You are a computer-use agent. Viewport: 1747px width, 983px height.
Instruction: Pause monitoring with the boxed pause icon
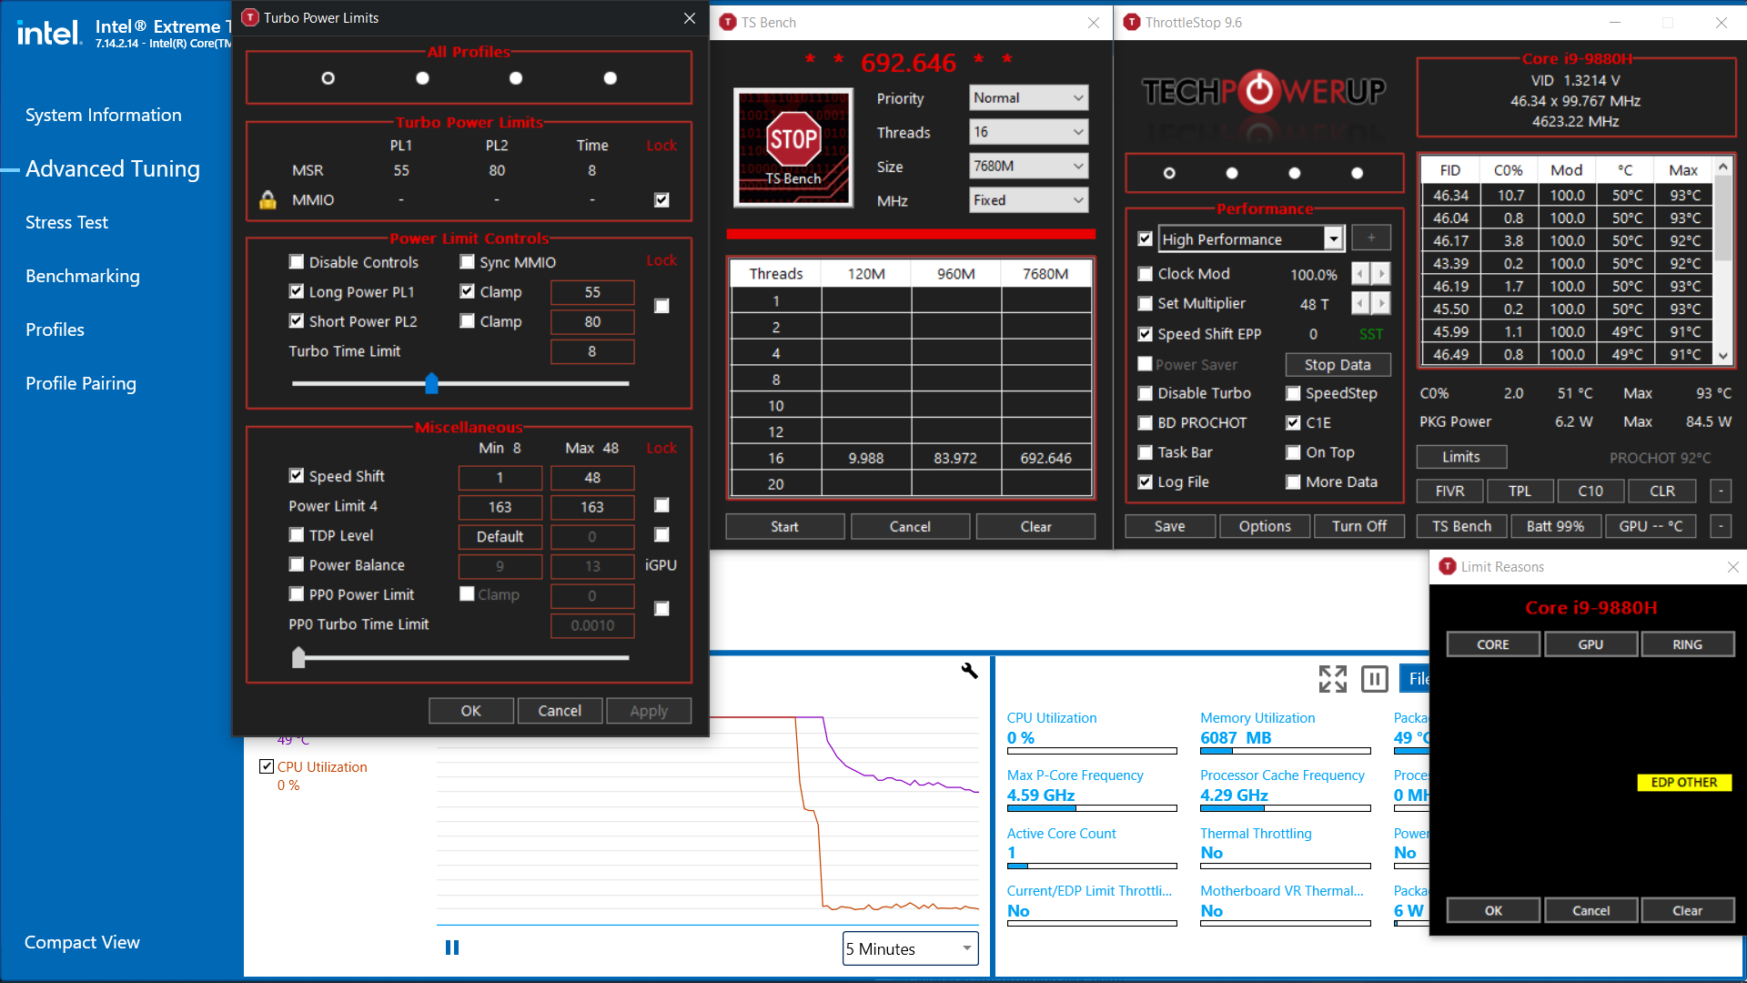[1374, 678]
